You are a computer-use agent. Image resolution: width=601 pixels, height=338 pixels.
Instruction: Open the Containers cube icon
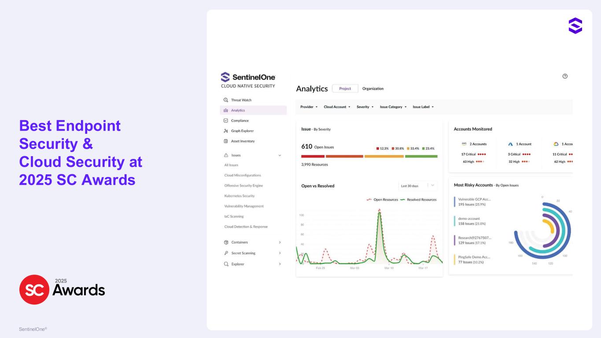click(x=226, y=242)
